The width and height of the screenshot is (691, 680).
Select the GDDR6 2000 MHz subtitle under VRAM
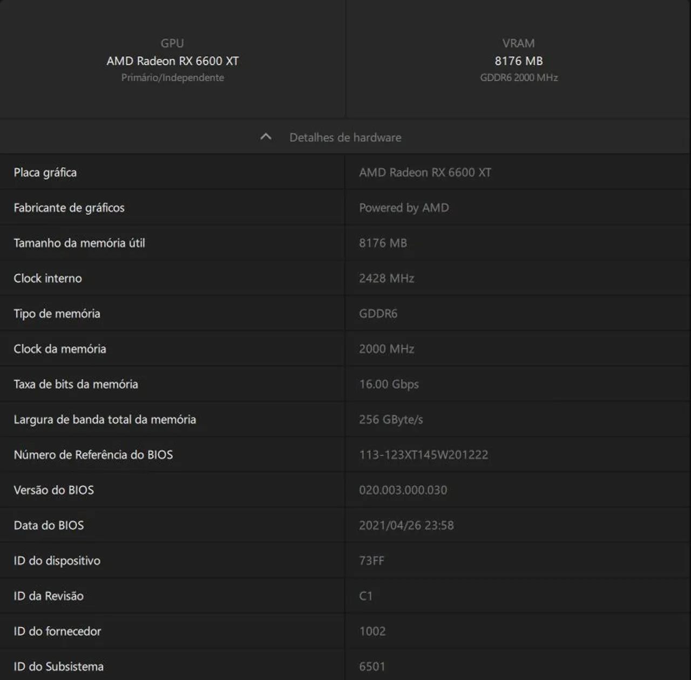click(519, 78)
